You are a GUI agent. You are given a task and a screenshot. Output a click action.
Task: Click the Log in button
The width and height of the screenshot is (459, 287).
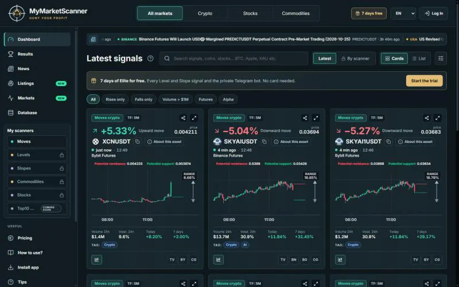click(434, 13)
